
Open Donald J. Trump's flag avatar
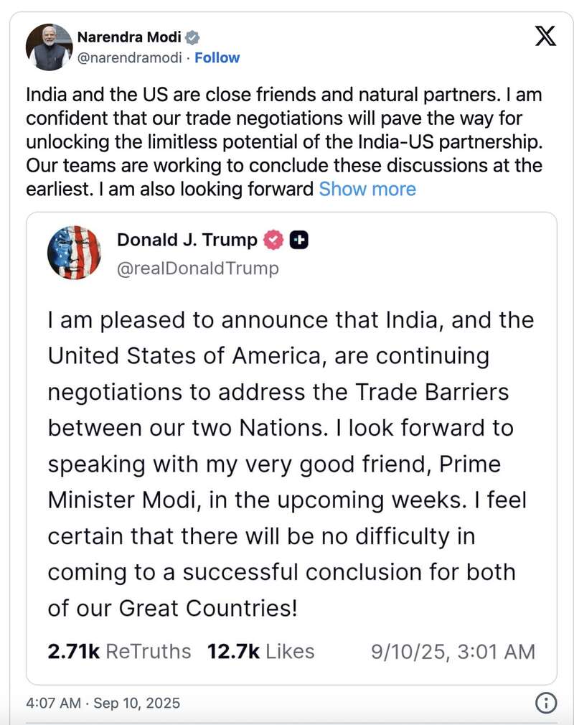click(x=74, y=253)
